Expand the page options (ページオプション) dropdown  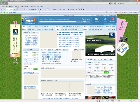(x=110, y=24)
